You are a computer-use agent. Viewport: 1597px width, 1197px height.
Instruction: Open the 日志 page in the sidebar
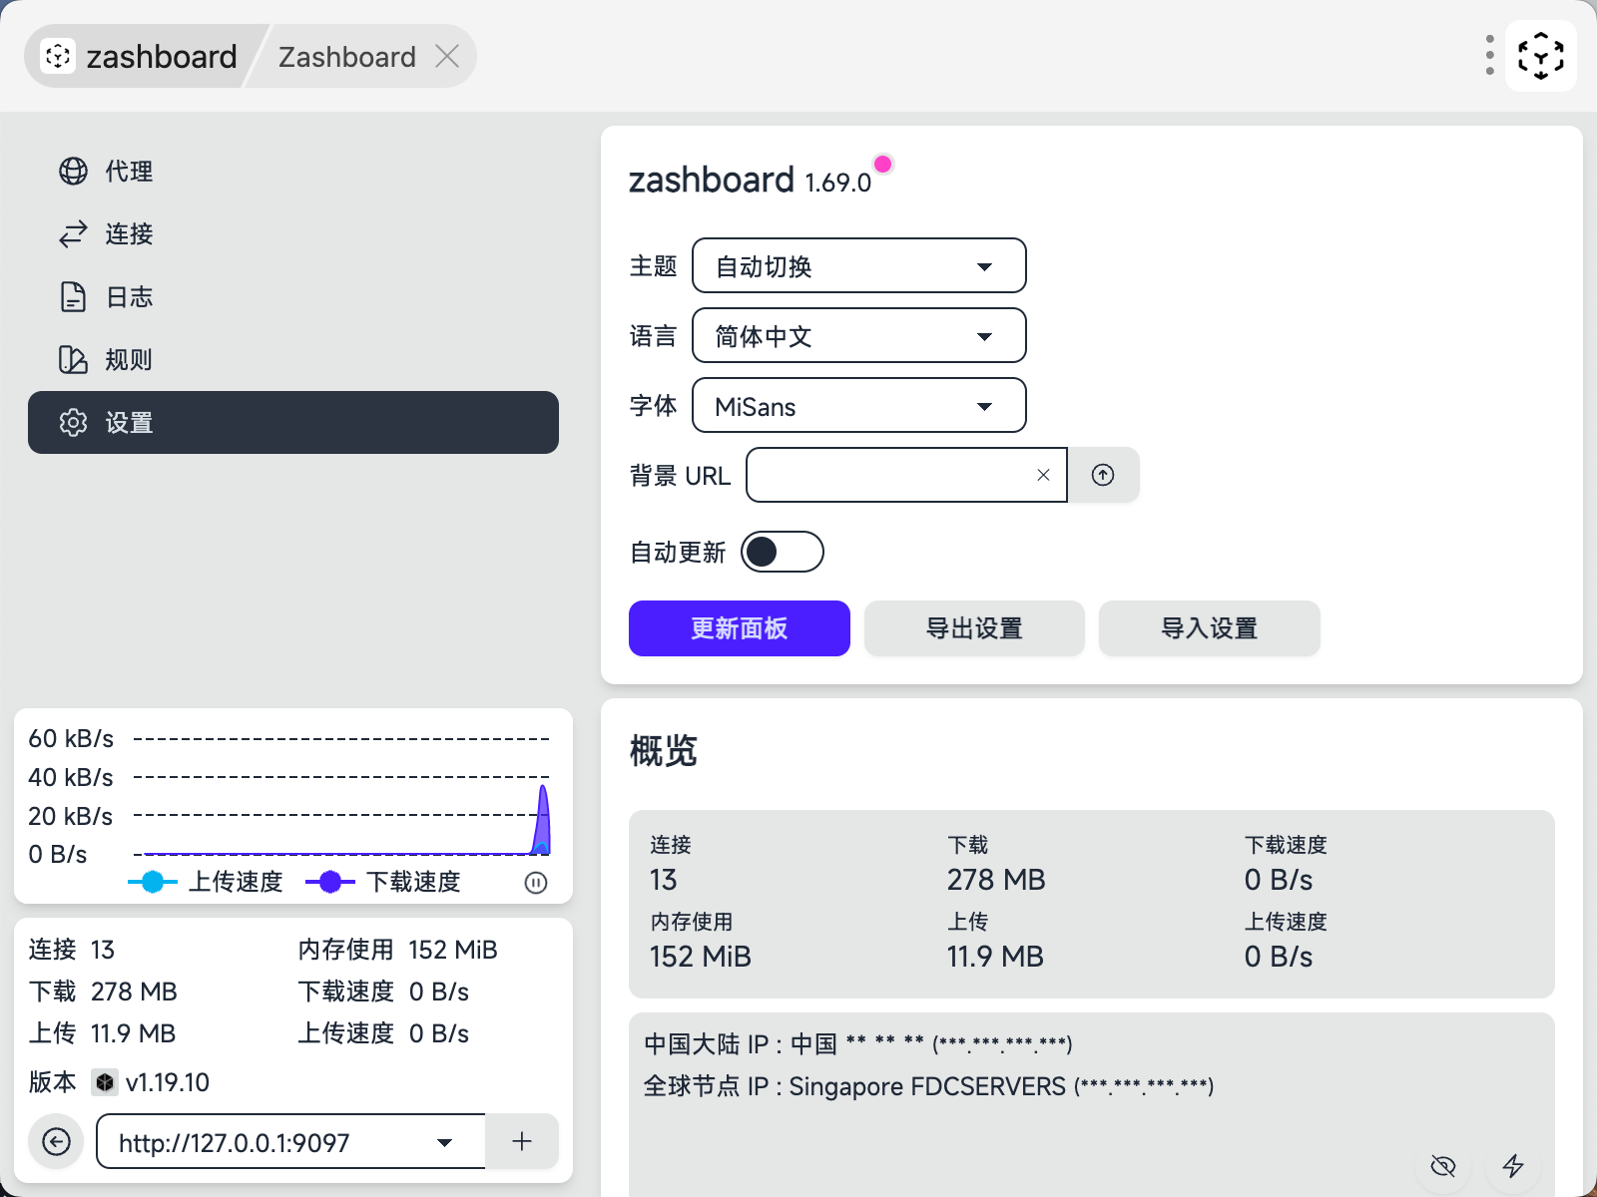point(293,296)
